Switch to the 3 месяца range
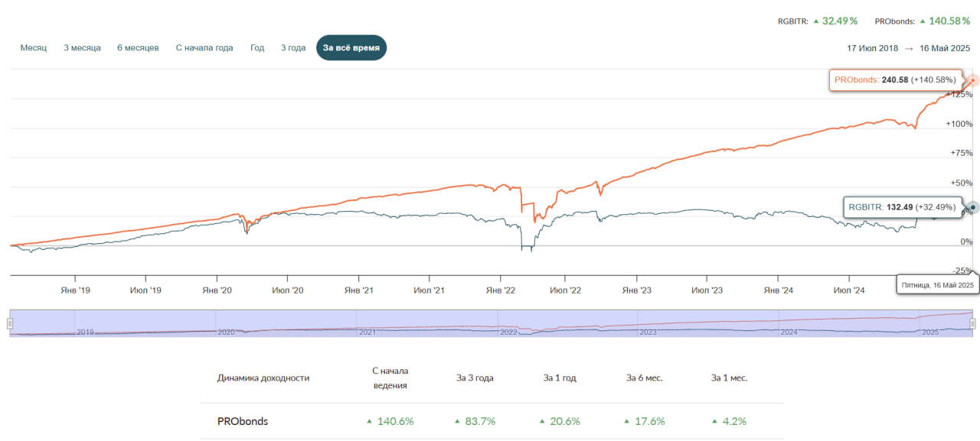 pyautogui.click(x=82, y=47)
